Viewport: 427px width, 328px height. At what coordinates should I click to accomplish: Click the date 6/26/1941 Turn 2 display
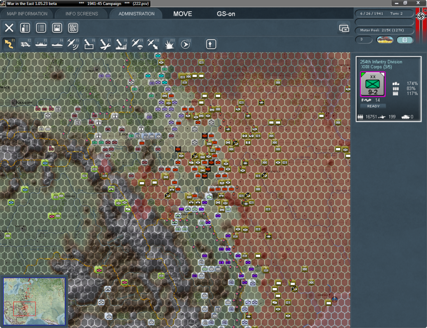click(x=384, y=13)
